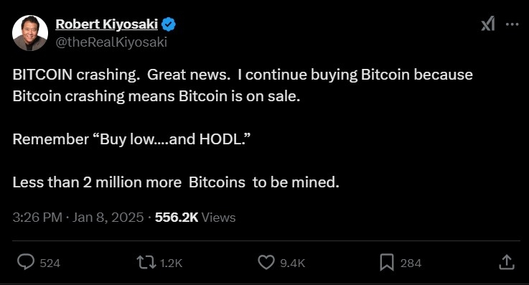Image resolution: width=529 pixels, height=285 pixels.
Task: Open the Grok explain-post icon
Action: pyautogui.click(x=488, y=24)
